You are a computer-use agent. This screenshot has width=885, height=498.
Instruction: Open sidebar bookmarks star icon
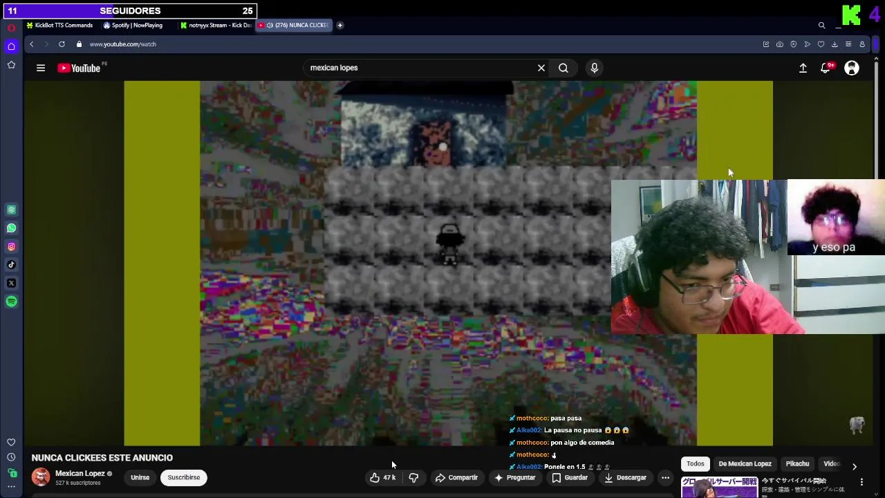11,65
